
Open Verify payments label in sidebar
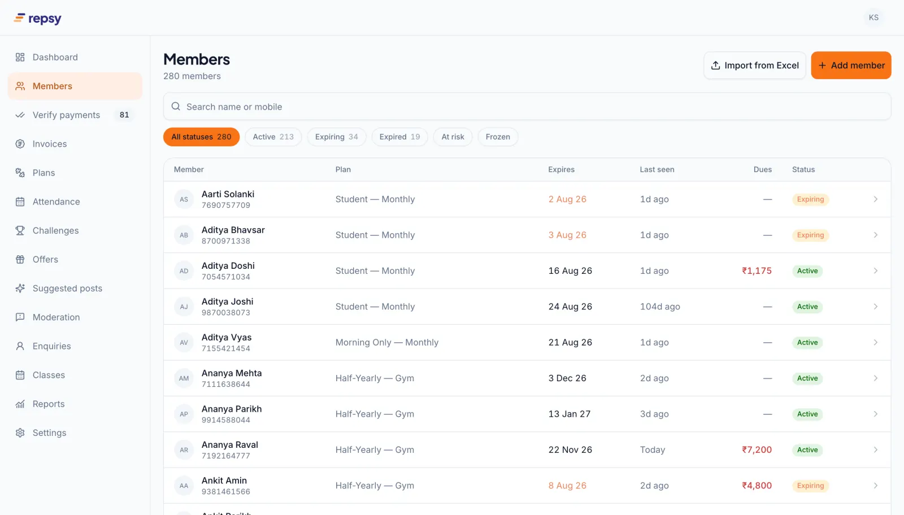(x=66, y=115)
